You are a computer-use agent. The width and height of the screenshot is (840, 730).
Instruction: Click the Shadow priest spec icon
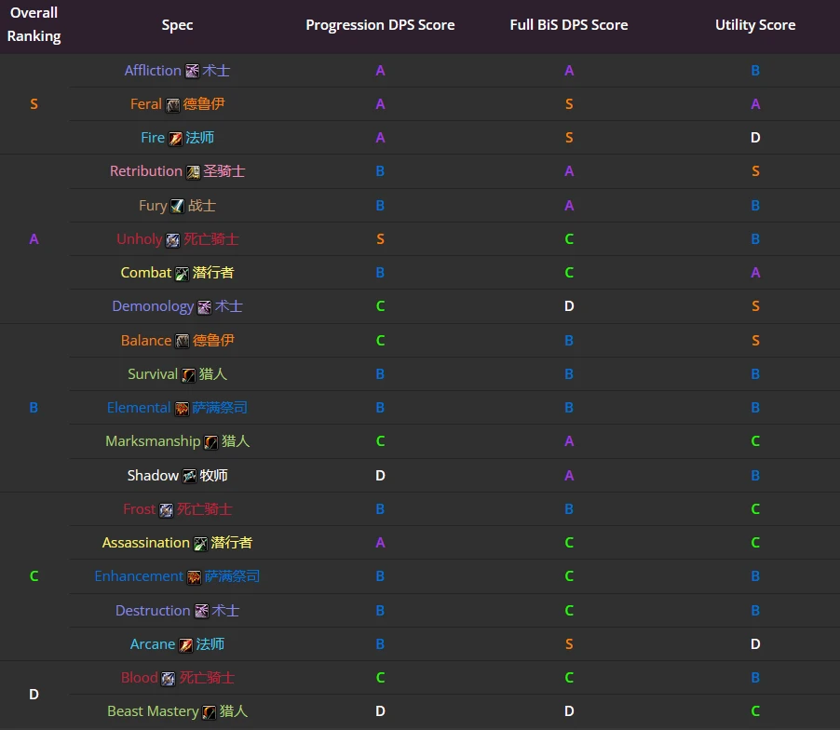(x=189, y=477)
